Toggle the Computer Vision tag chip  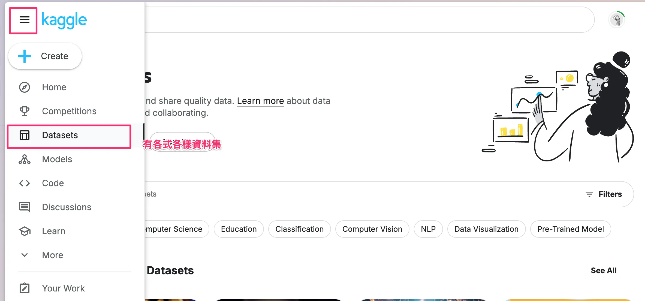click(x=372, y=229)
